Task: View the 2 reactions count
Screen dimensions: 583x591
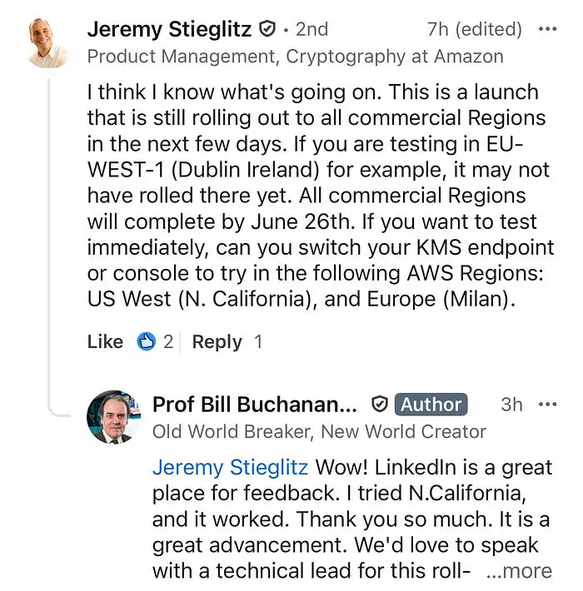Action: (x=168, y=341)
